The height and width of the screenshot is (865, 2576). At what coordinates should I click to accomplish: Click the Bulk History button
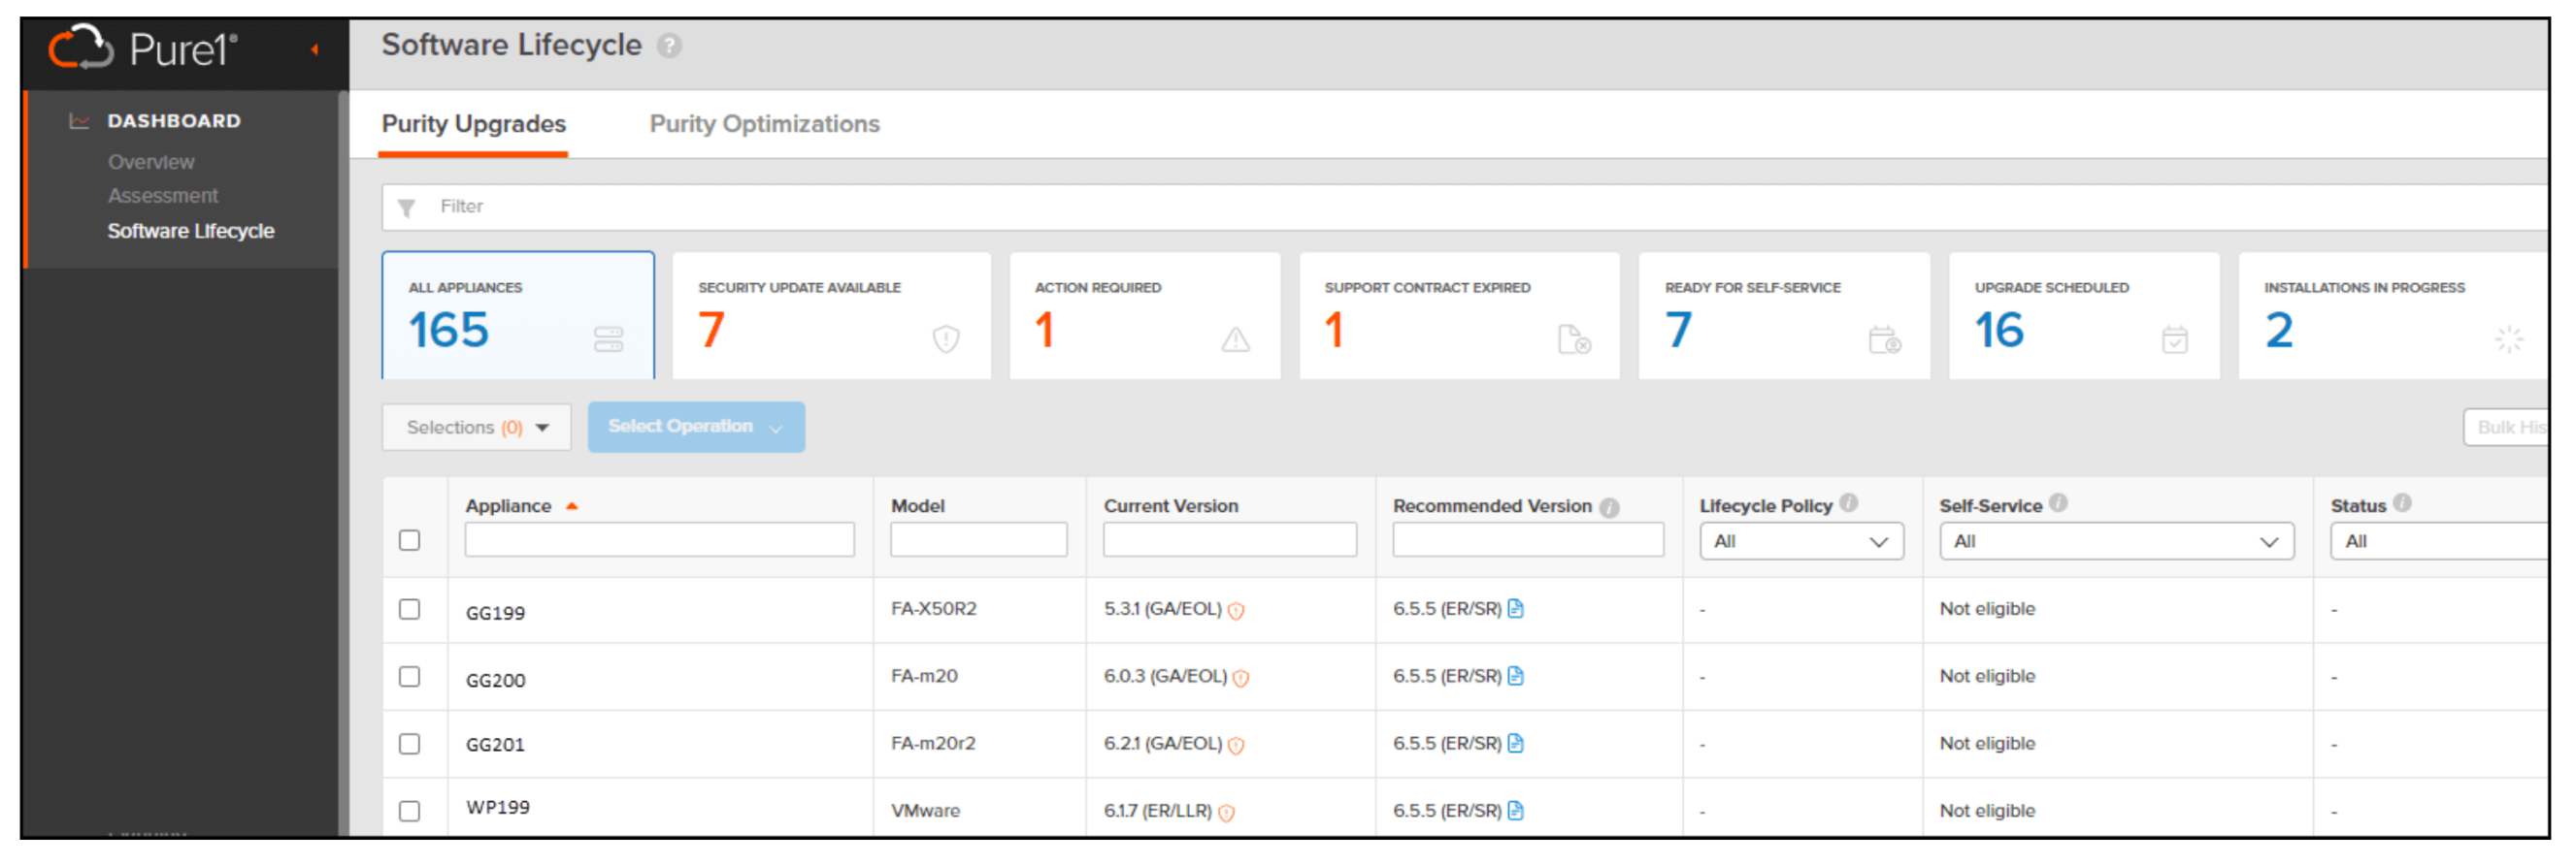pyautogui.click(x=2507, y=428)
